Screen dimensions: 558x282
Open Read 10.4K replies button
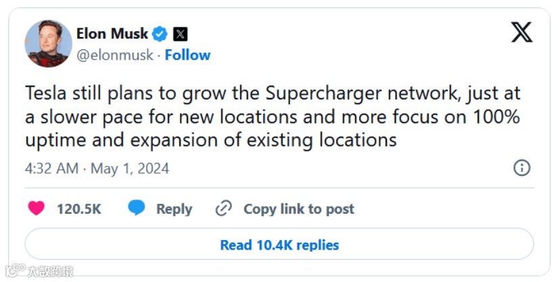tap(279, 245)
